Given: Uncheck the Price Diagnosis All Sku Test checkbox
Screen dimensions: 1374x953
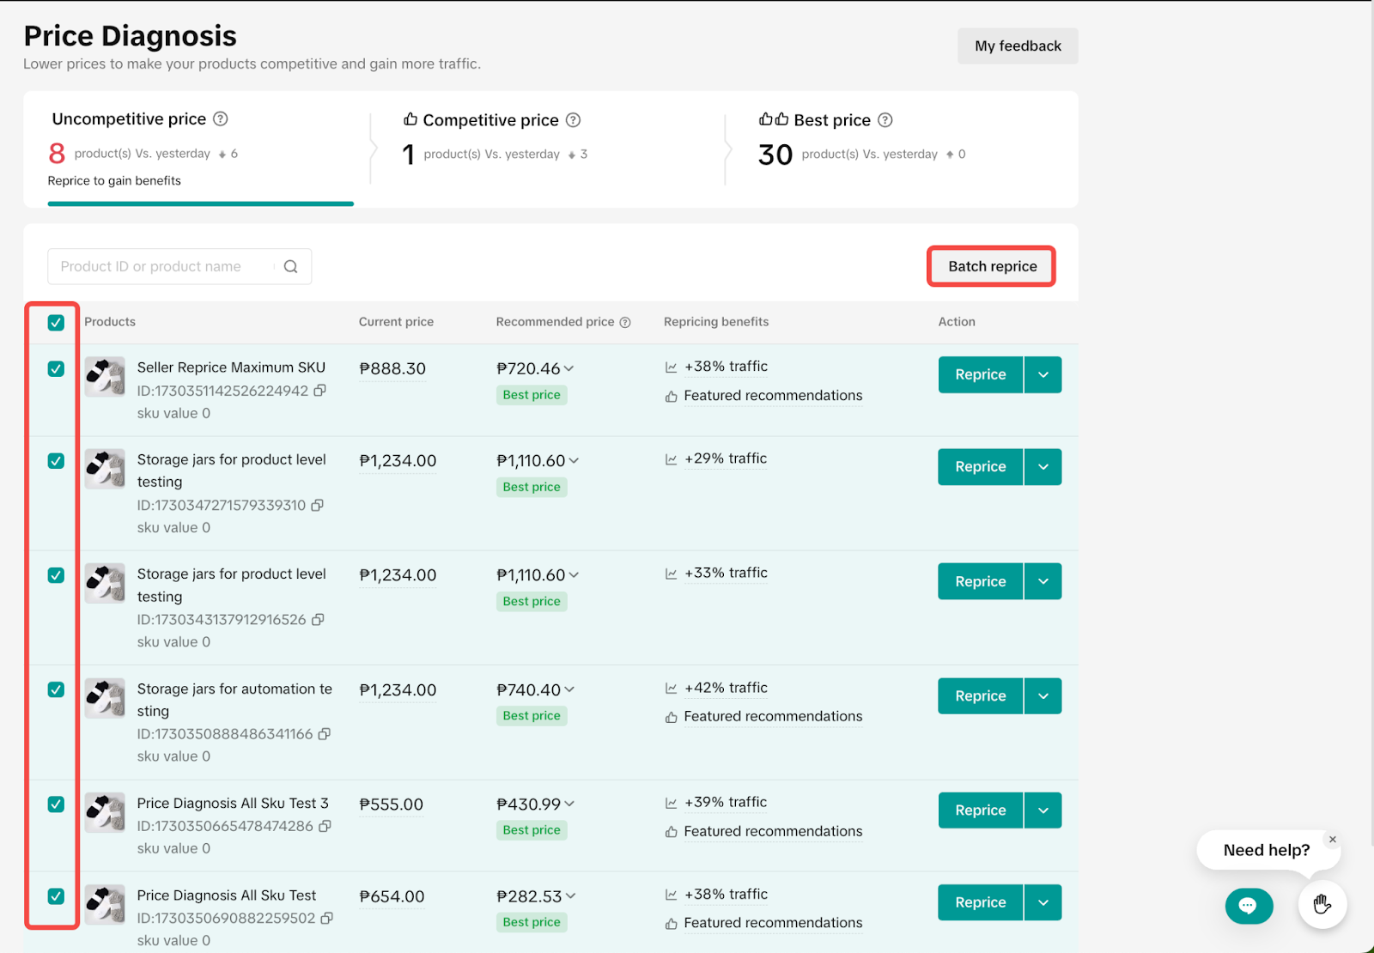Looking at the screenshot, I should 55,896.
